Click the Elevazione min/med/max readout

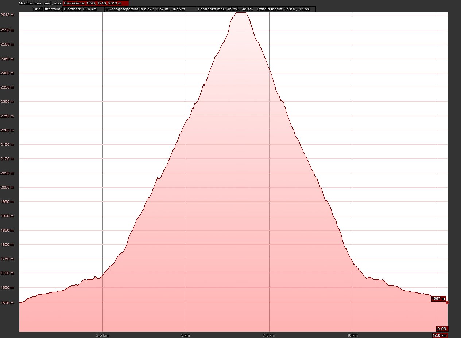click(x=96, y=3)
